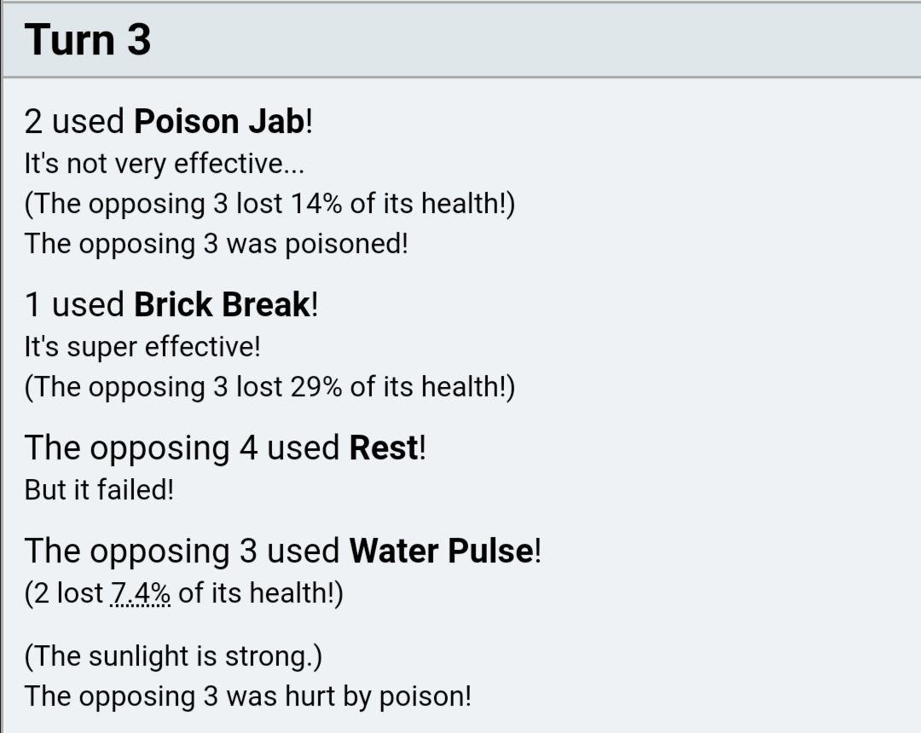Click the "lost 14% of its health" line

269,205
